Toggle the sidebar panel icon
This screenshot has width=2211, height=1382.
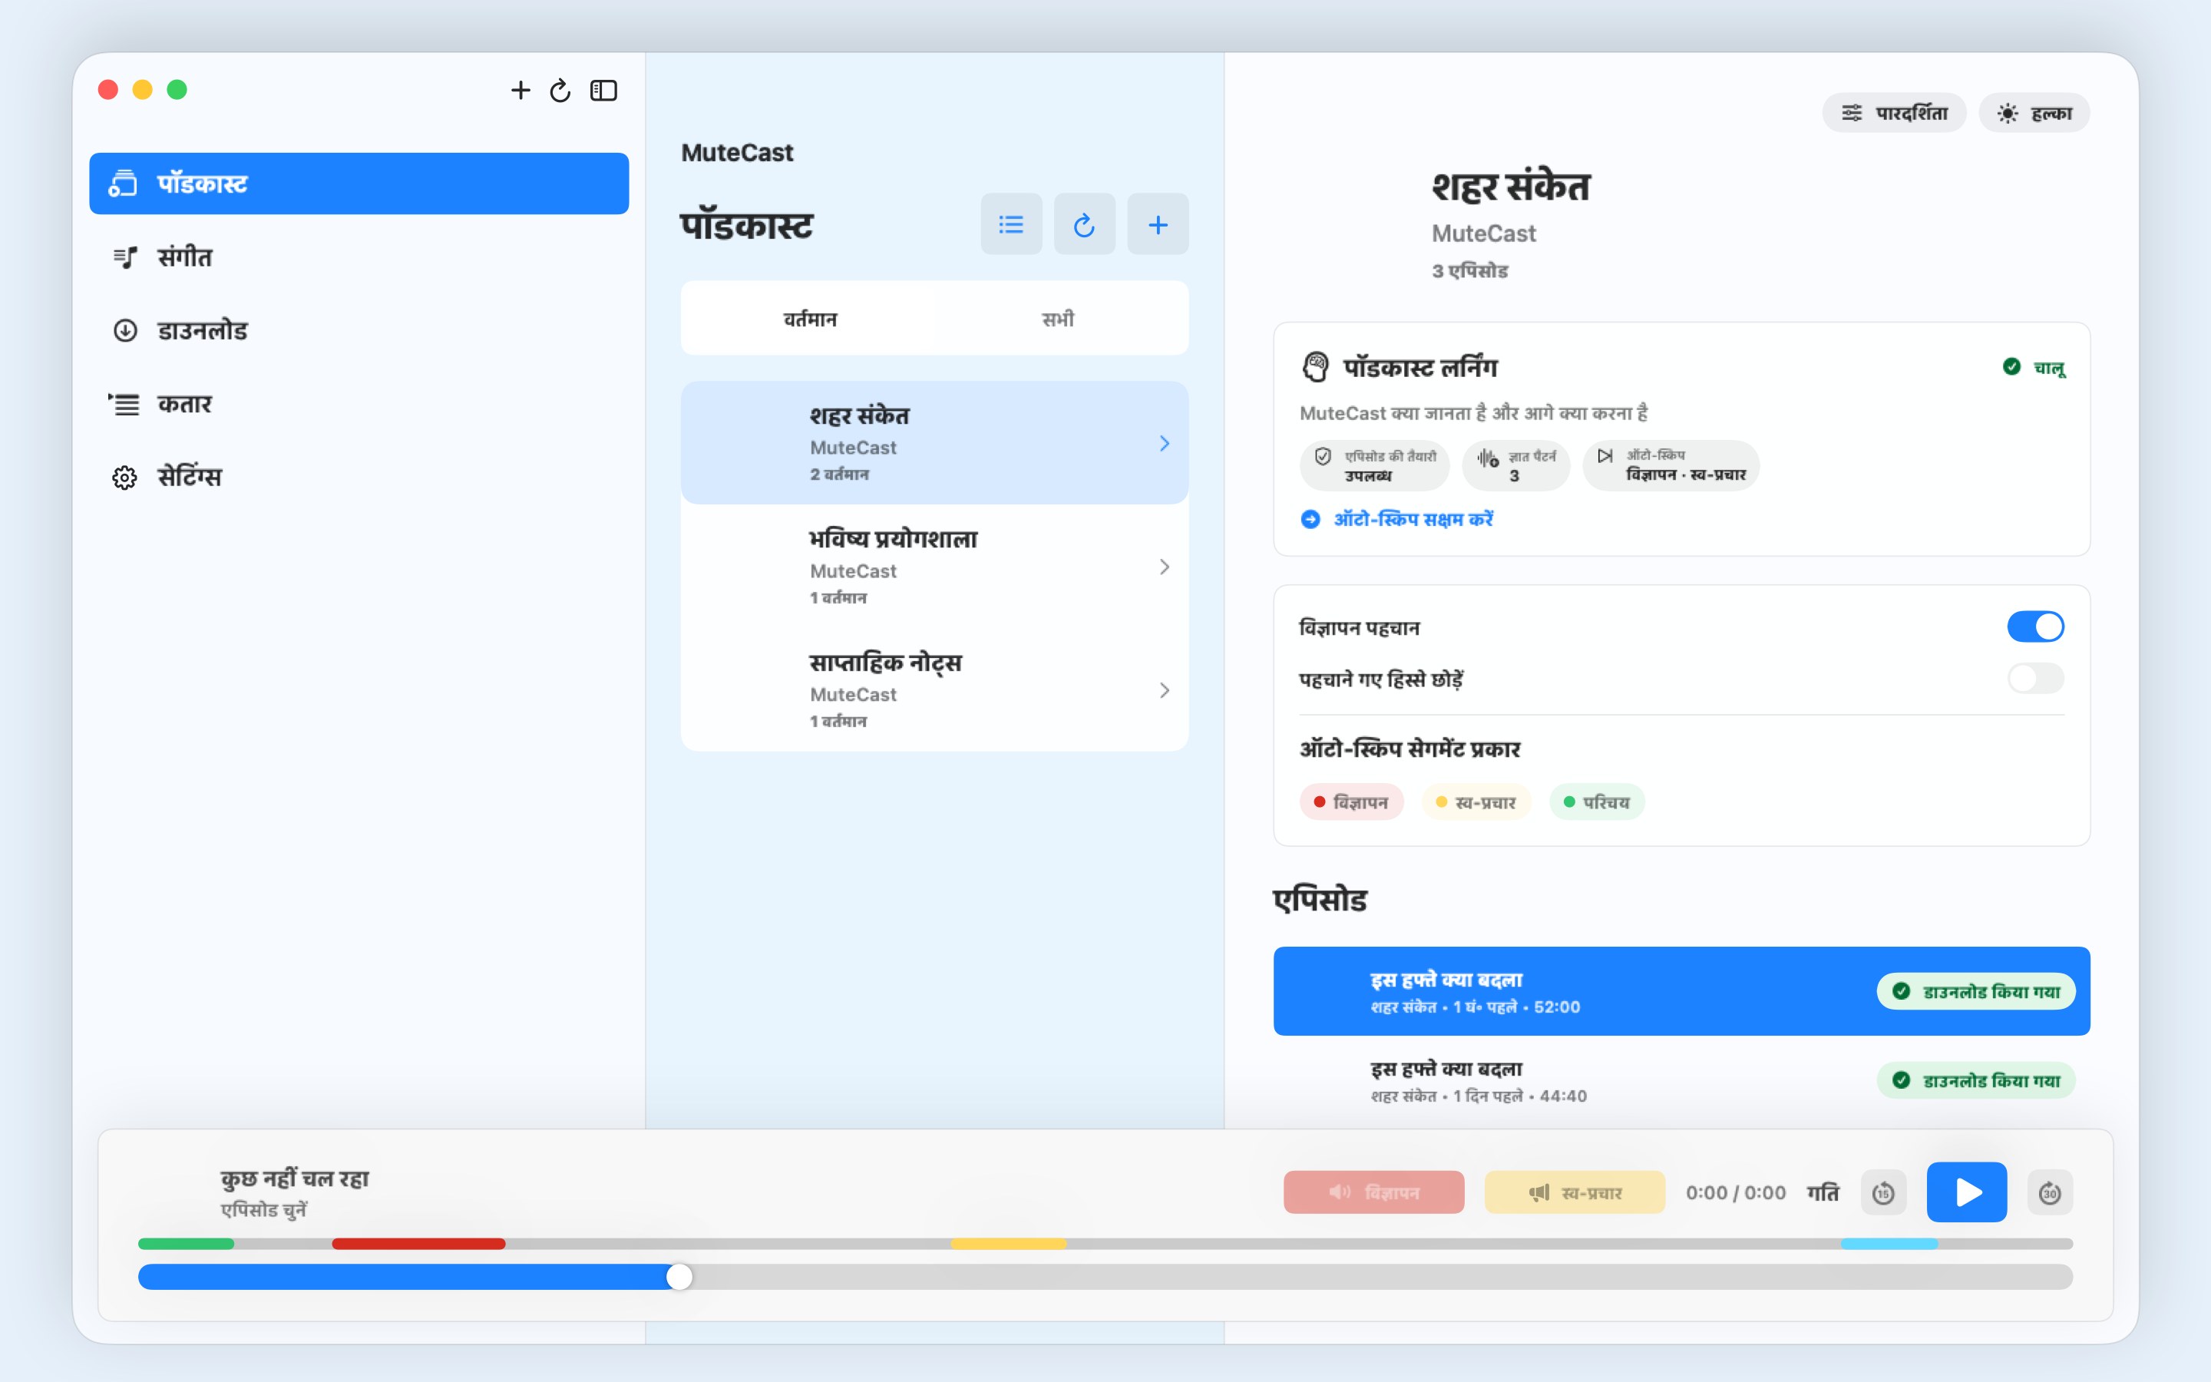coord(604,90)
